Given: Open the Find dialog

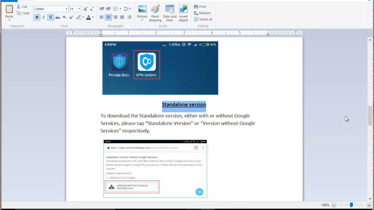Looking at the screenshot, I should coord(200,6).
